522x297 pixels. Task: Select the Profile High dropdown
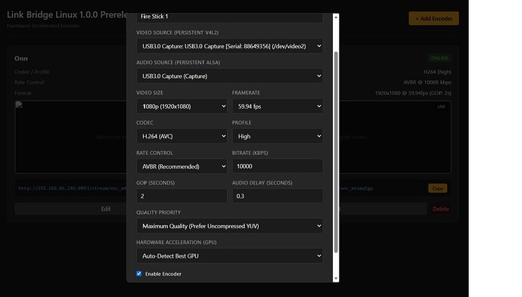pos(278,136)
